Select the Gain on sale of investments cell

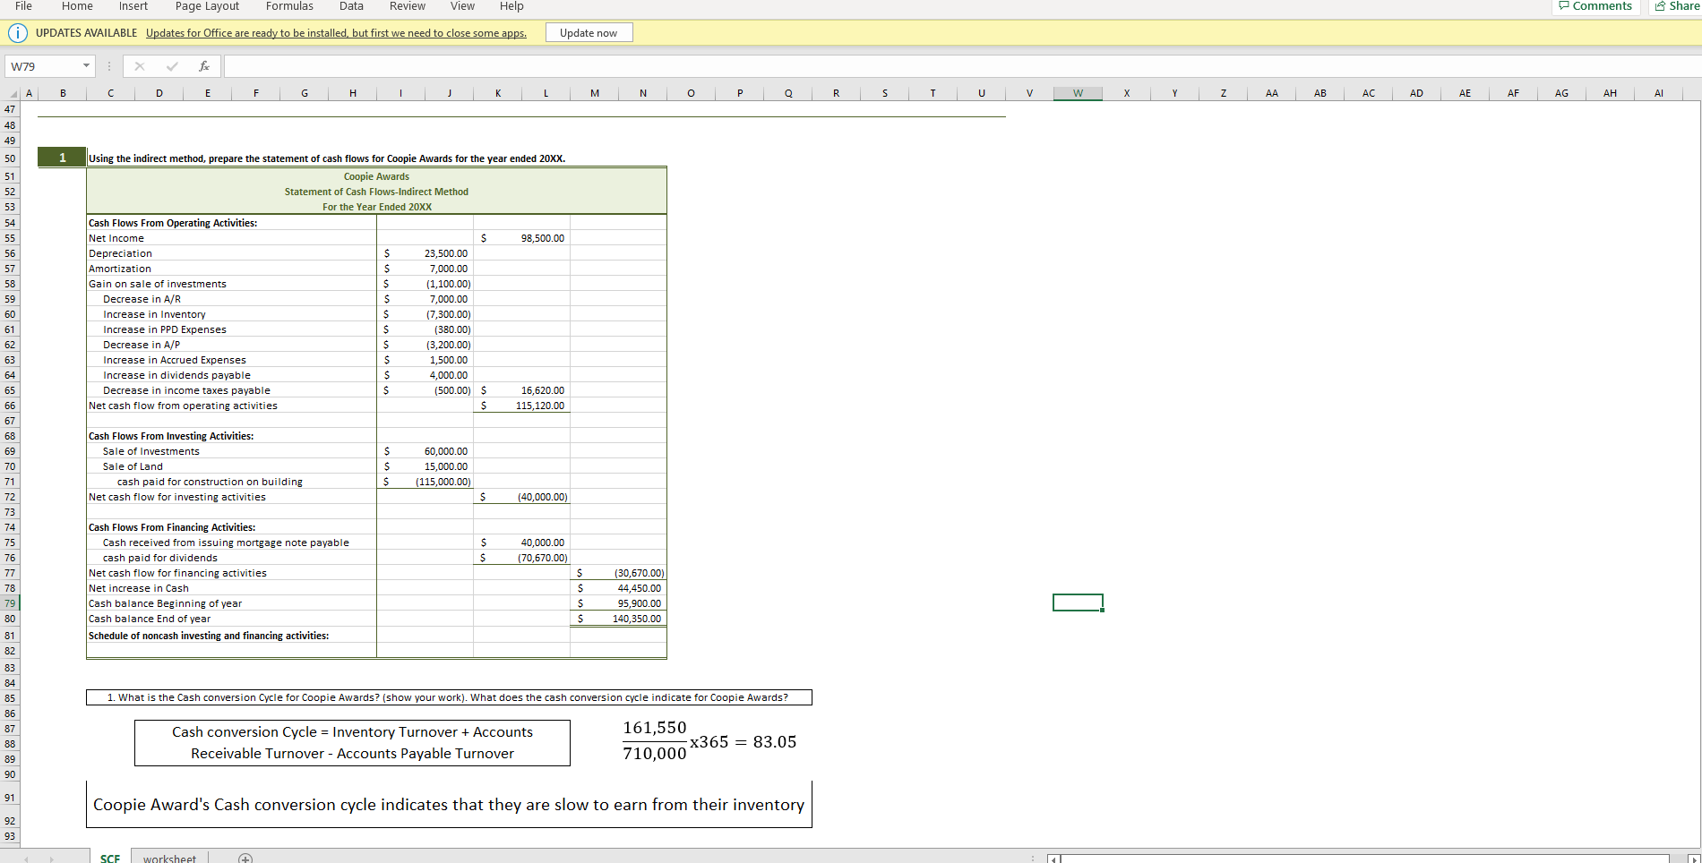[231, 284]
